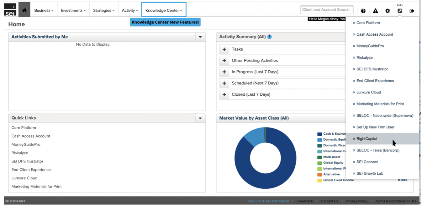
Task: Open the Investments menu
Action: pyautogui.click(x=73, y=10)
